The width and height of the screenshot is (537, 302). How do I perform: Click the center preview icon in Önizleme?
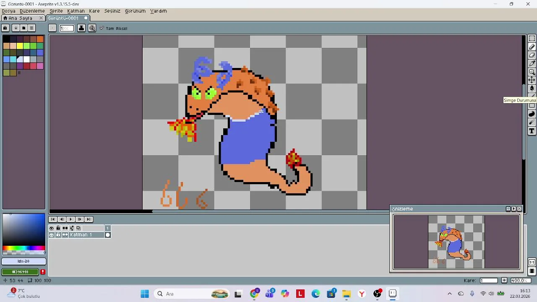tap(508, 209)
